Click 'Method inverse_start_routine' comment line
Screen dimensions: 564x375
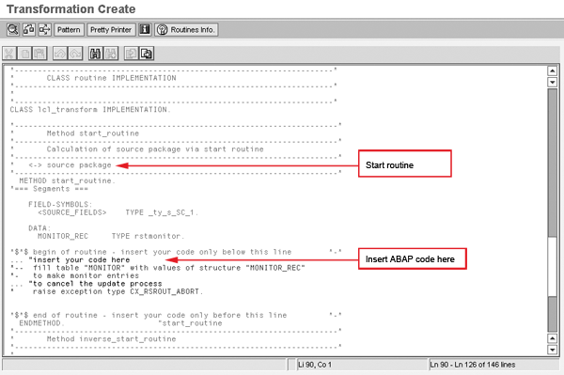[x=111, y=339]
